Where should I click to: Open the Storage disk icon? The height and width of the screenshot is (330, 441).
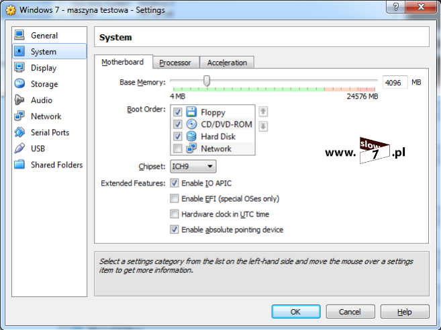pyautogui.click(x=19, y=83)
